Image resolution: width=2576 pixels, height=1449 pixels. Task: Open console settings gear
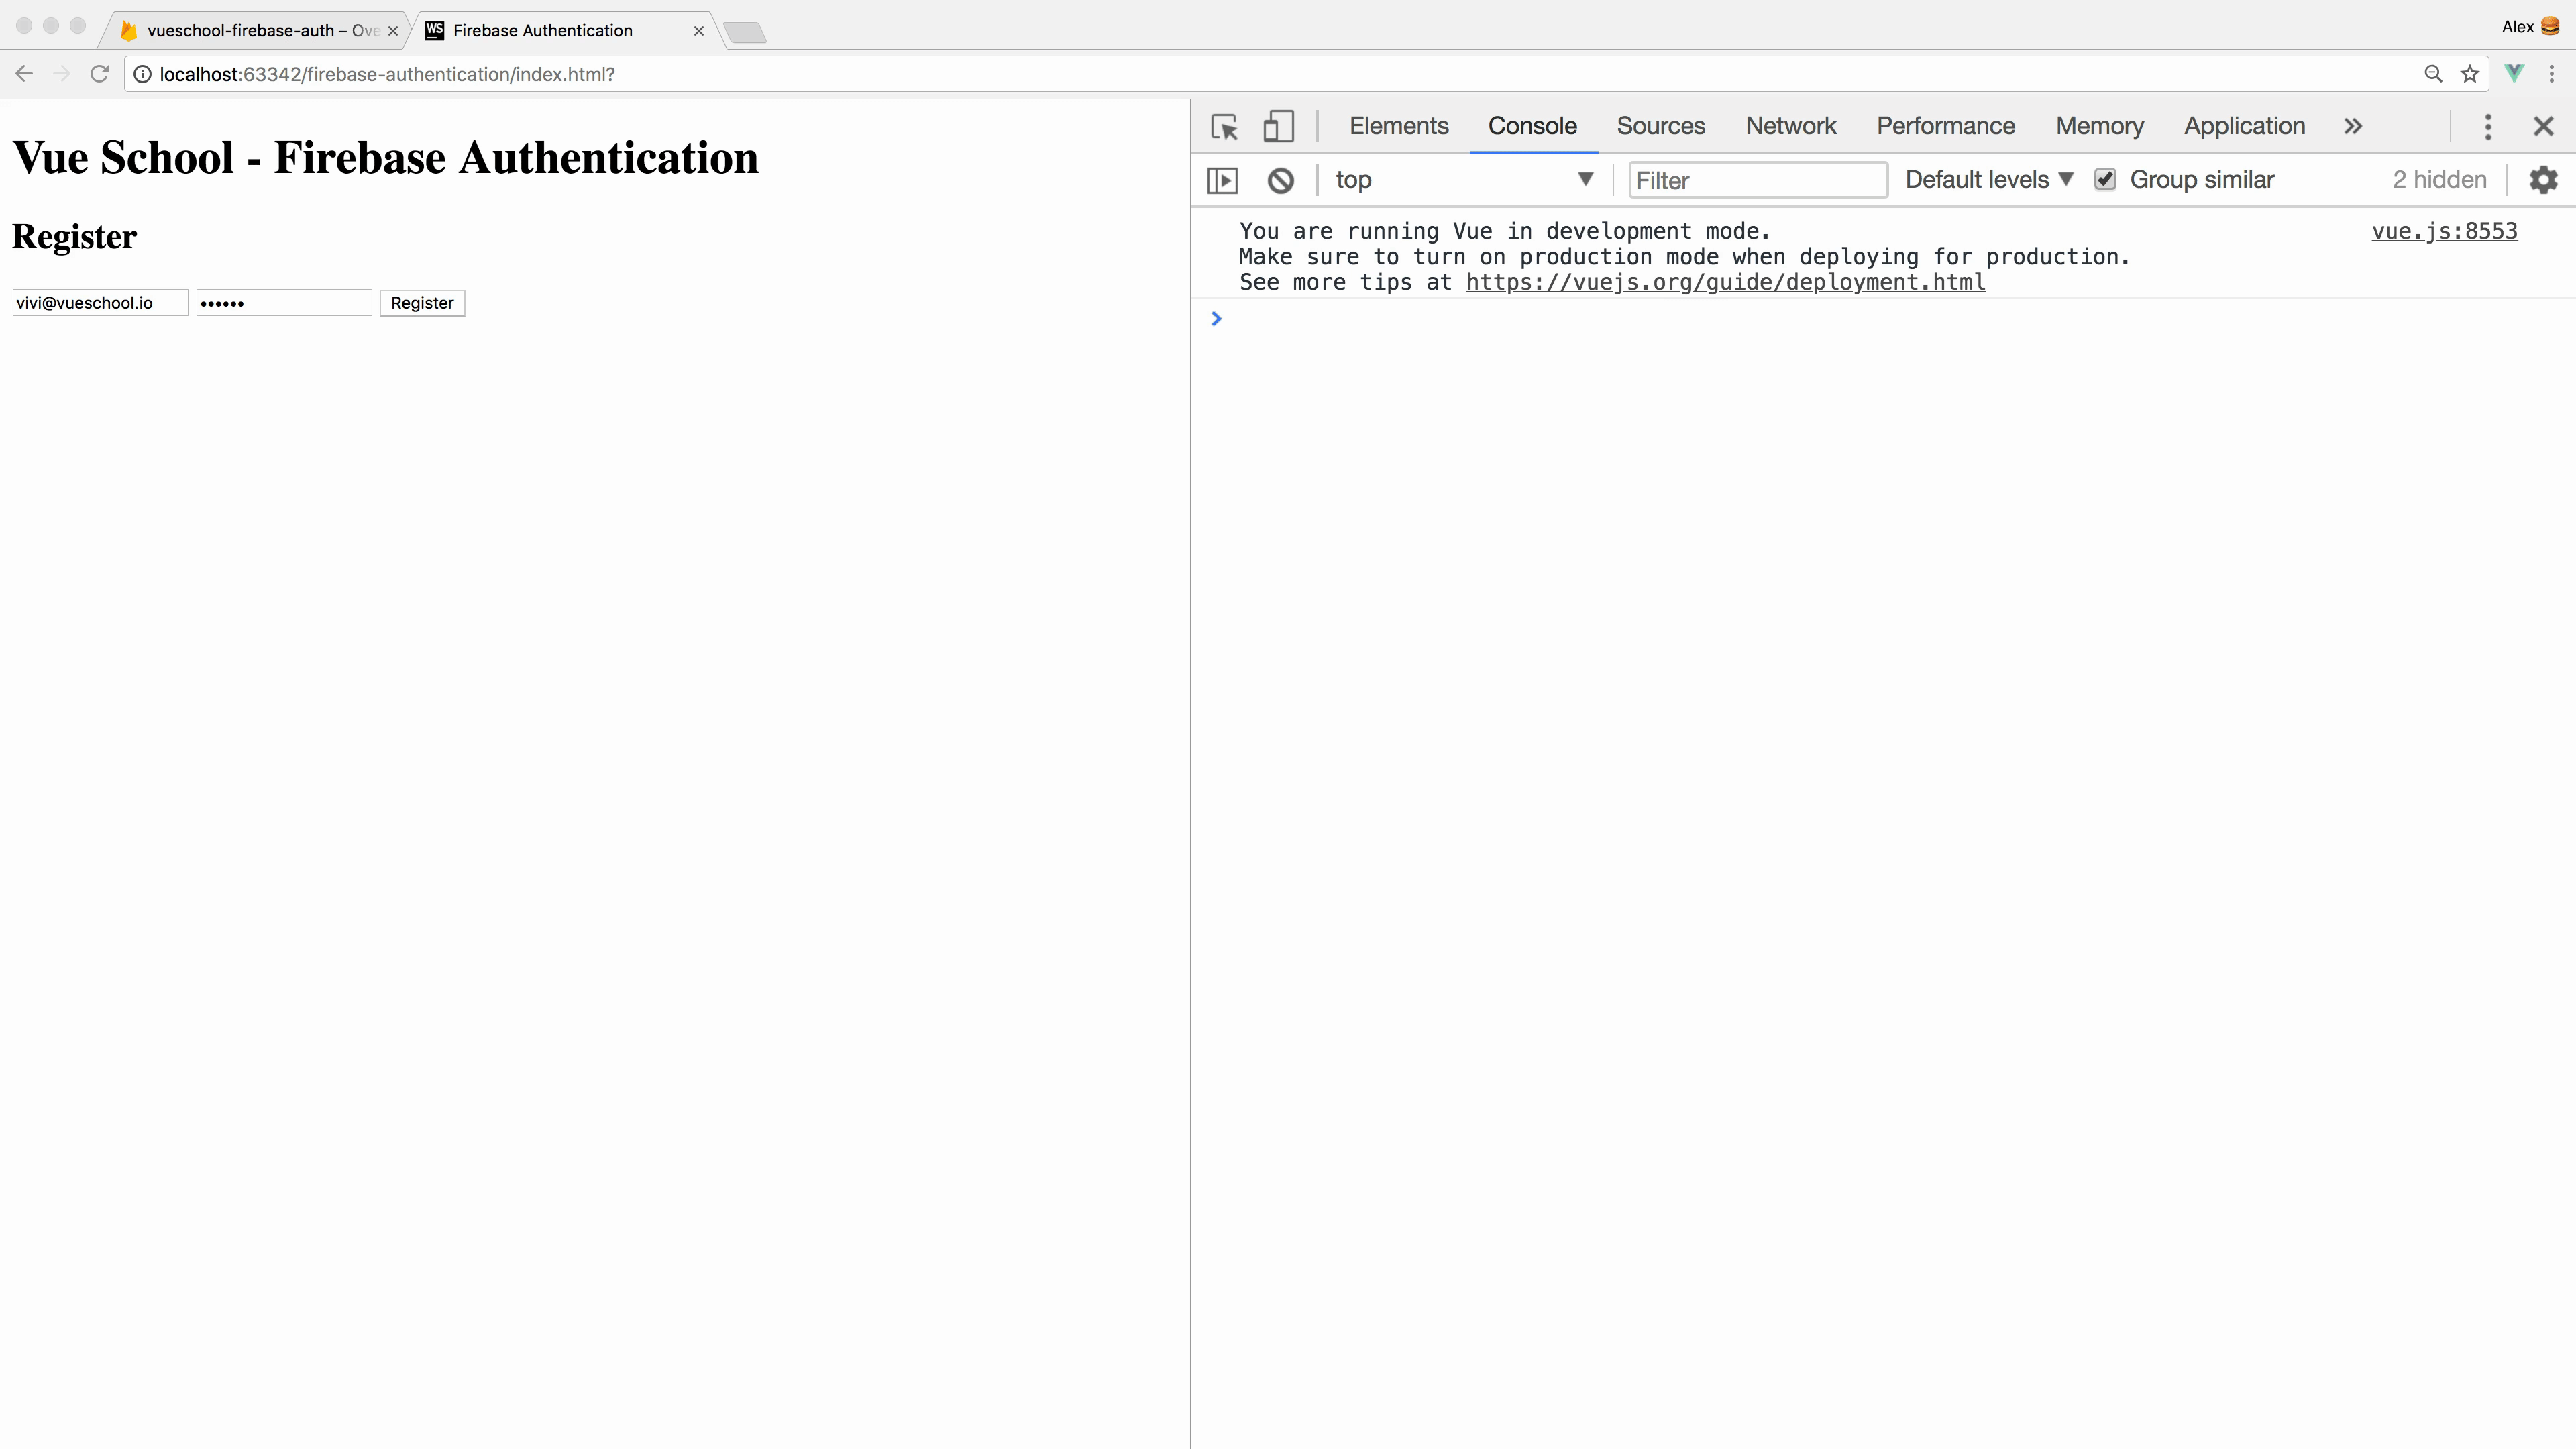point(2543,180)
